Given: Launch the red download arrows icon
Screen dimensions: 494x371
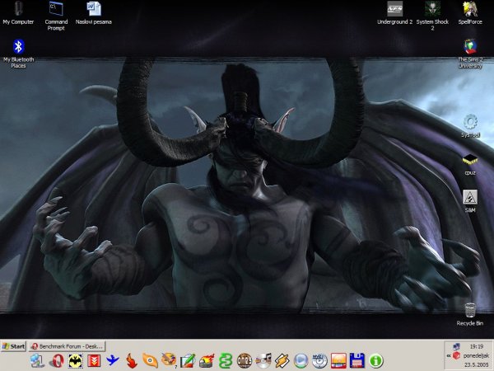Looking at the screenshot, I should click(94, 360).
